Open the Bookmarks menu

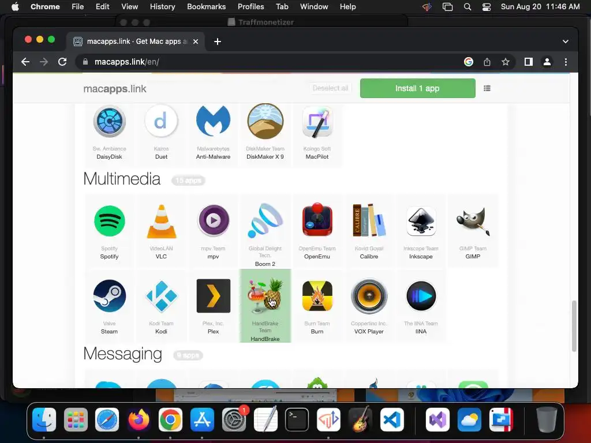pyautogui.click(x=207, y=7)
